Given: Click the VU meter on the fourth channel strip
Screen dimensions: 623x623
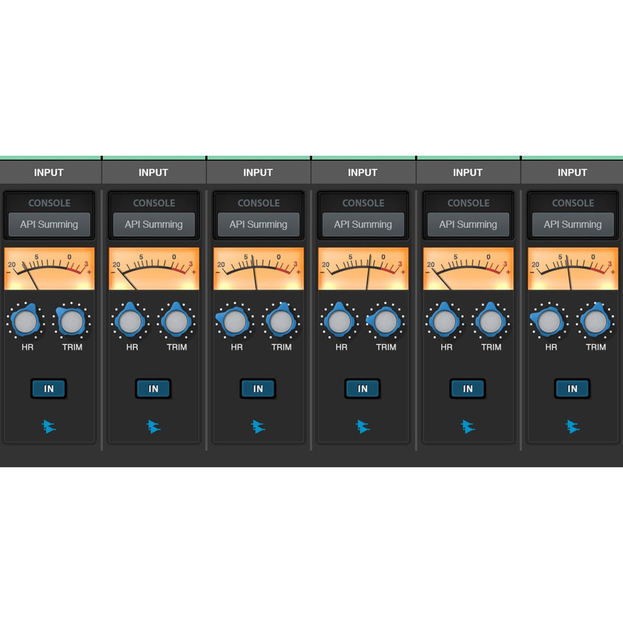Looking at the screenshot, I should [x=363, y=268].
